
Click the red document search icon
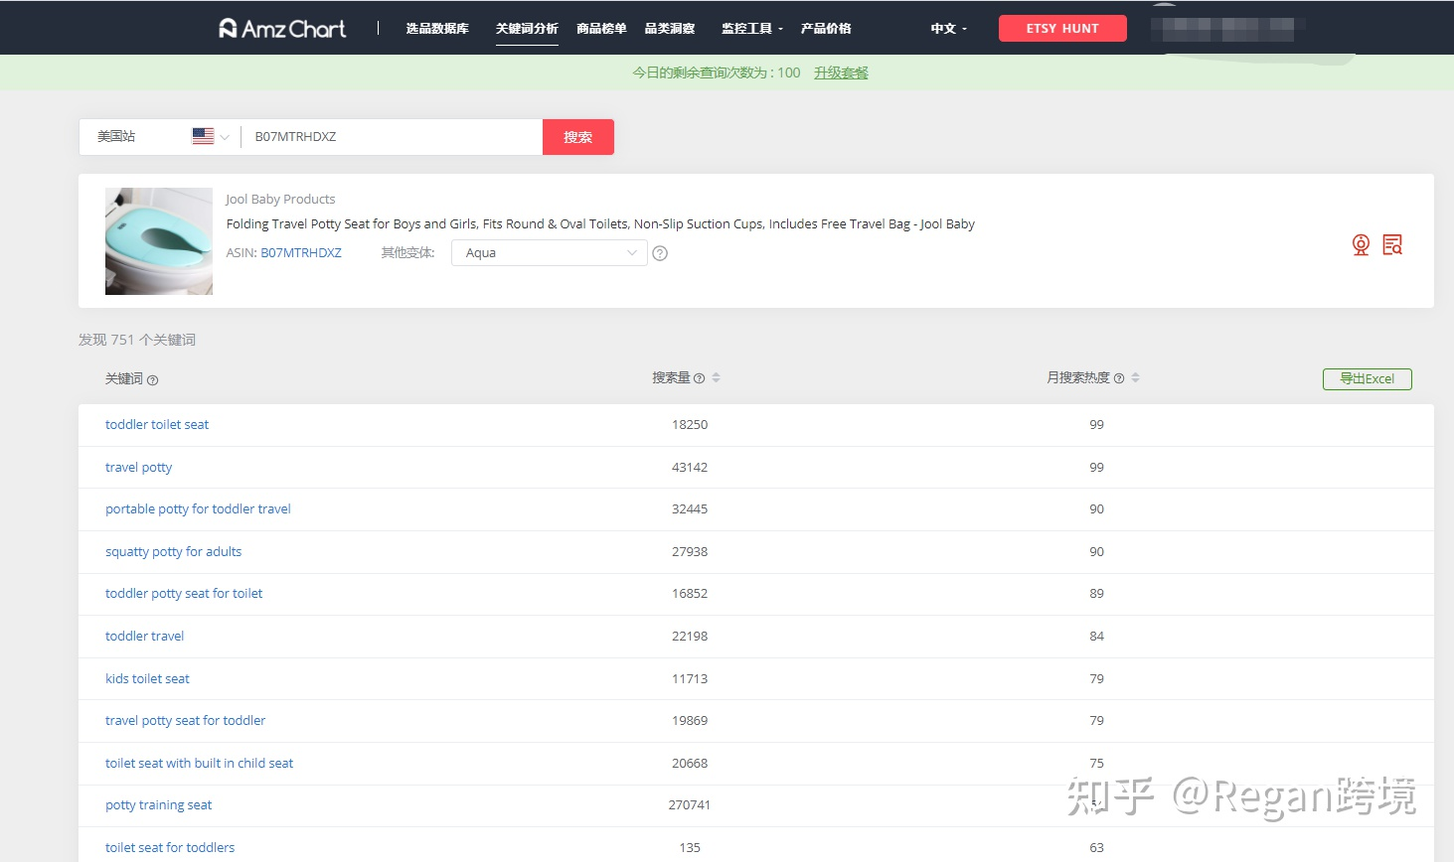[1392, 245]
